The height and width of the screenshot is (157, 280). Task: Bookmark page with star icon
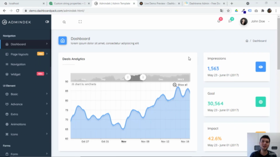(x=228, y=10)
